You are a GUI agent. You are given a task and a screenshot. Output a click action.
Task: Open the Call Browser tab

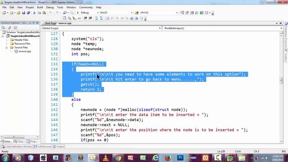[x=42, y=147]
